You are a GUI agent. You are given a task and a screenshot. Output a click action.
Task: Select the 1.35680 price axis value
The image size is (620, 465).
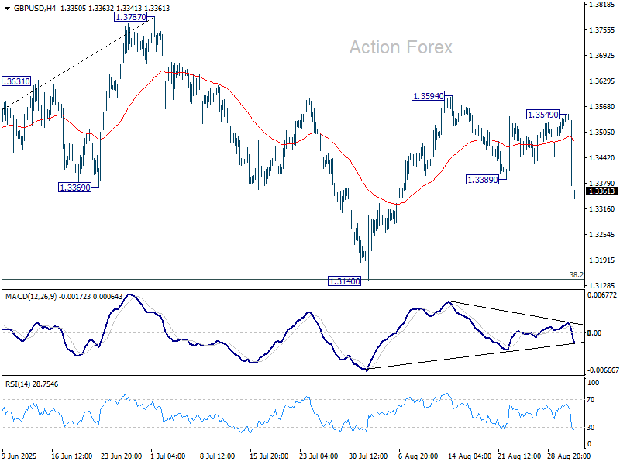[602, 107]
